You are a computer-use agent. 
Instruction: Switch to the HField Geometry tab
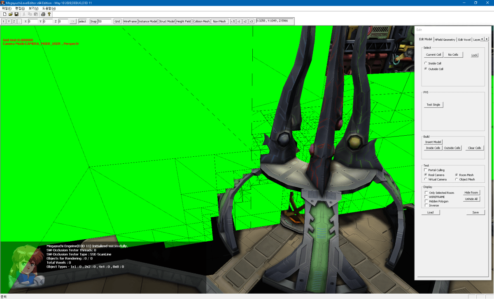pyautogui.click(x=445, y=40)
